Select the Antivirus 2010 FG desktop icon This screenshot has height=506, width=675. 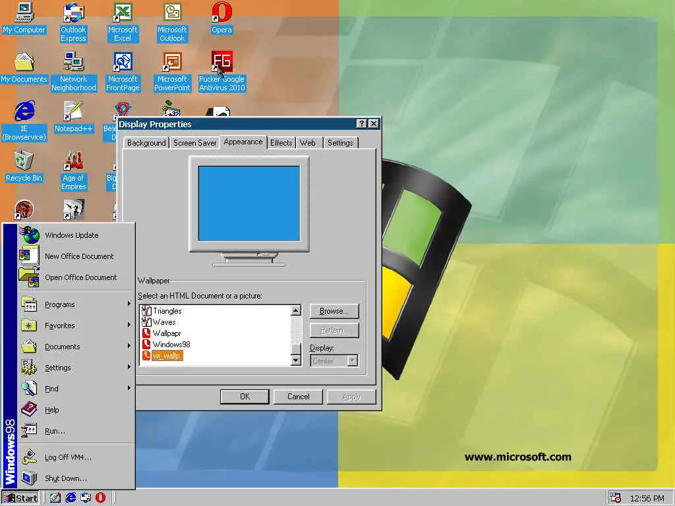(x=221, y=72)
